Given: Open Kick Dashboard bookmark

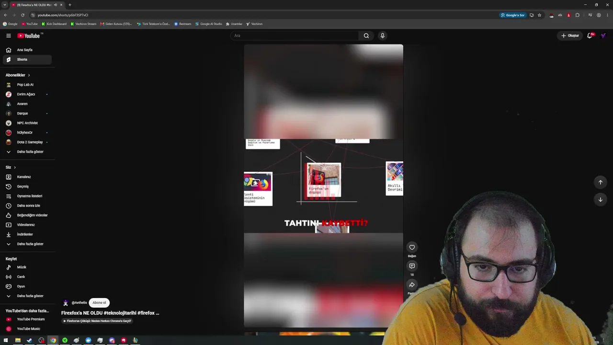Looking at the screenshot, I should click(54, 24).
